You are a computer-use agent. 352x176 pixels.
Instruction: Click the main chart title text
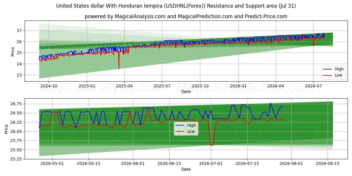(x=176, y=6)
